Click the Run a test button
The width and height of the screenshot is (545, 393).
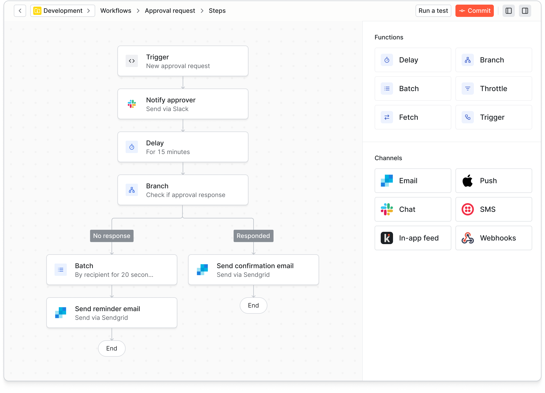click(433, 11)
